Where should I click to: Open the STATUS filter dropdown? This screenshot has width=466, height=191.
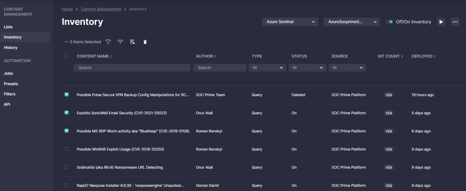click(x=307, y=67)
